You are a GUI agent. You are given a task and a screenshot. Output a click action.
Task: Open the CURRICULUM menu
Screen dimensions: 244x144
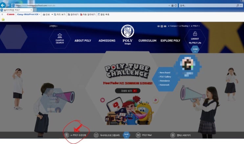tap(147, 41)
